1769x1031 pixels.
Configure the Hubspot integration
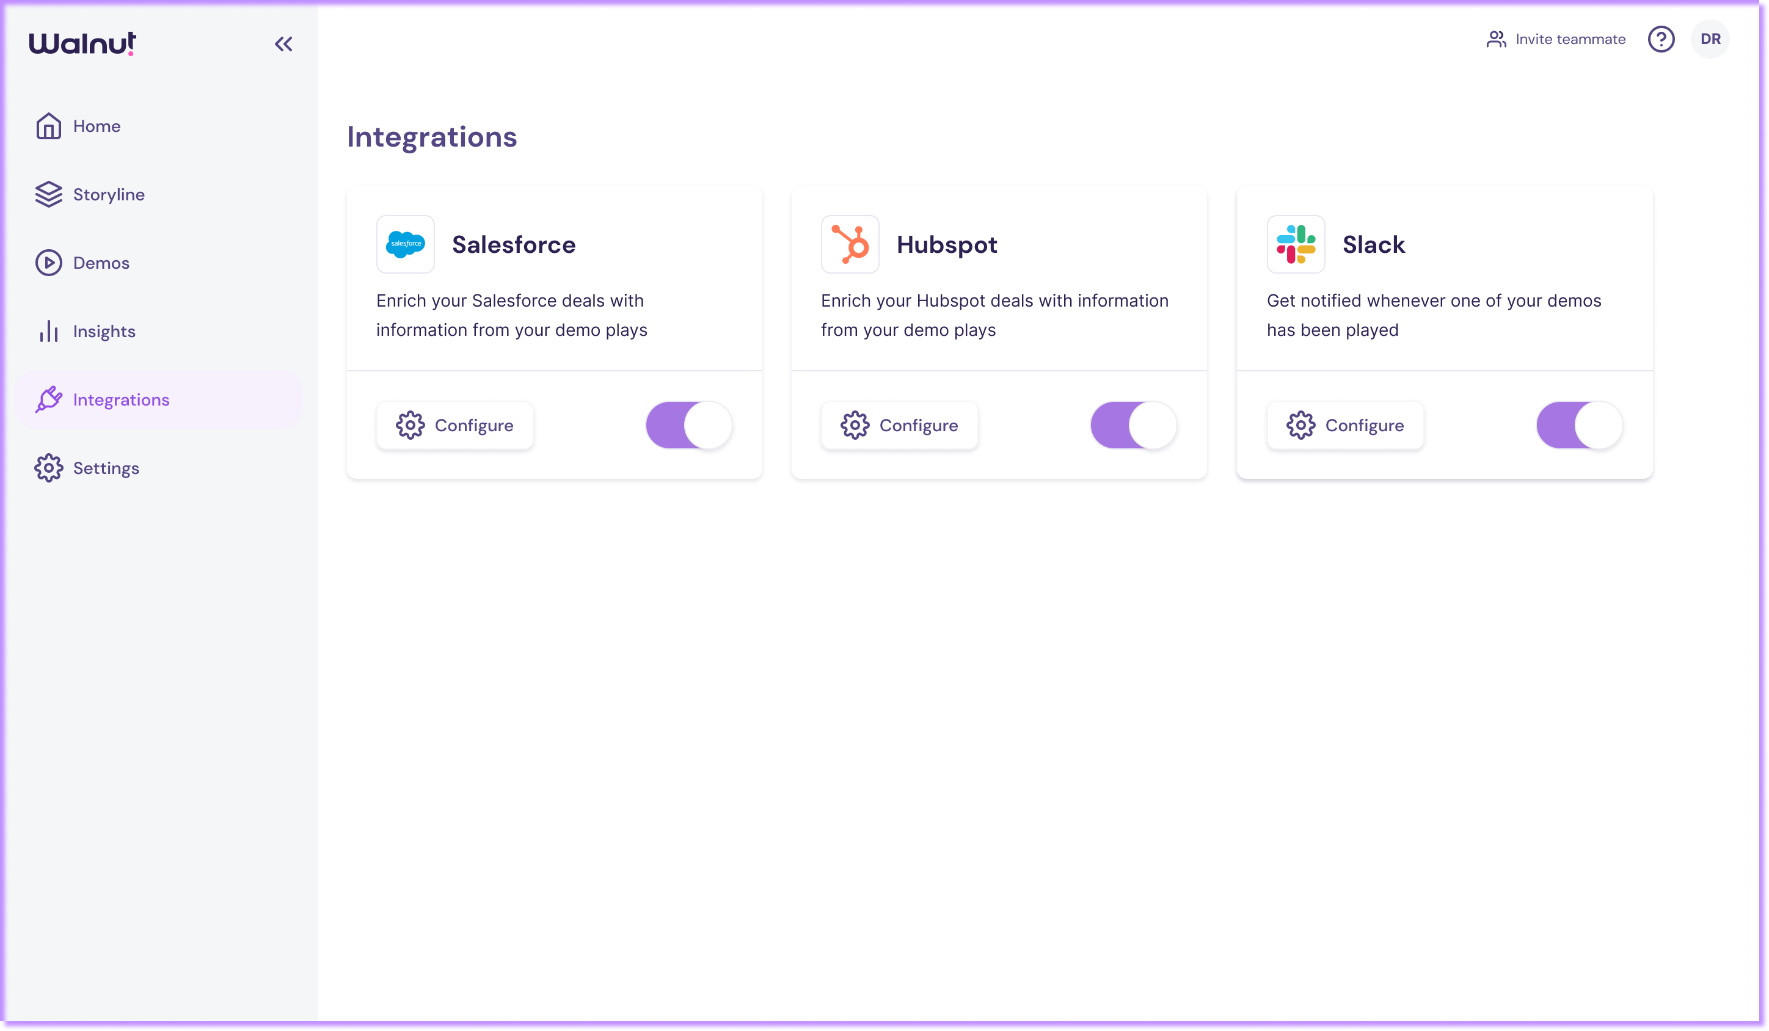(899, 425)
